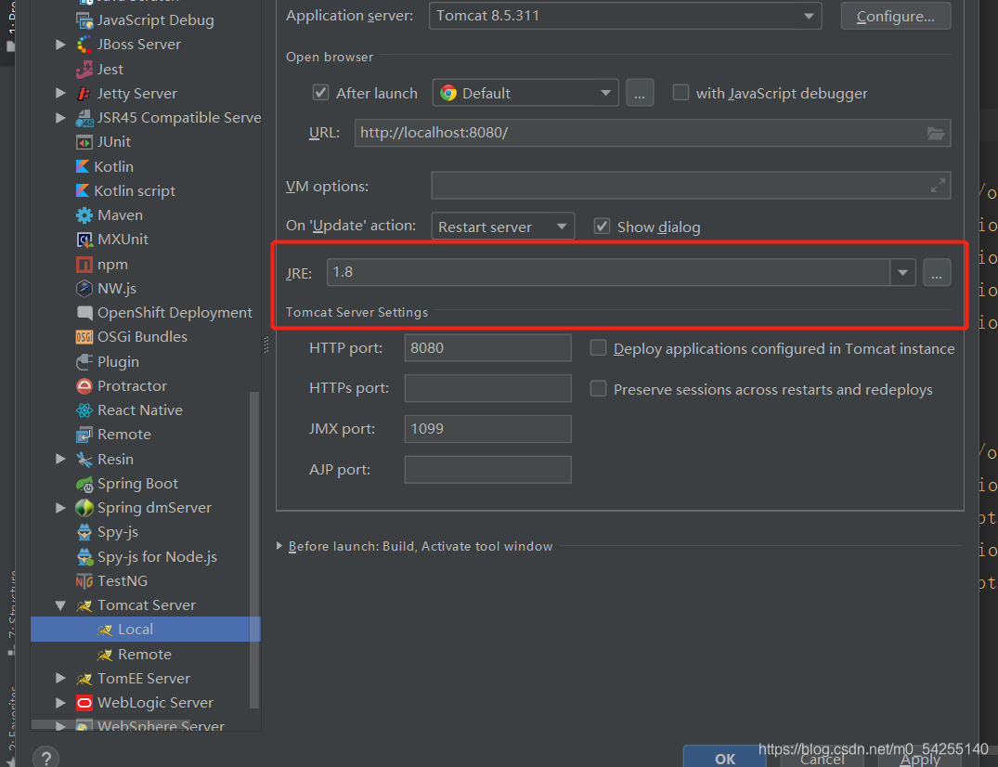Image resolution: width=998 pixels, height=767 pixels.
Task: Click the JUnit icon
Action: 84,142
